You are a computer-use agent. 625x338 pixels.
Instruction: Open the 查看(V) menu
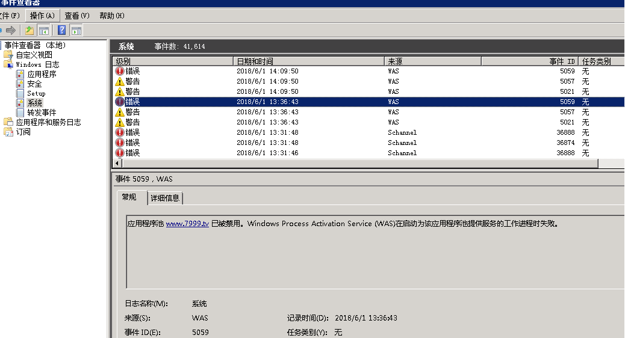click(77, 16)
